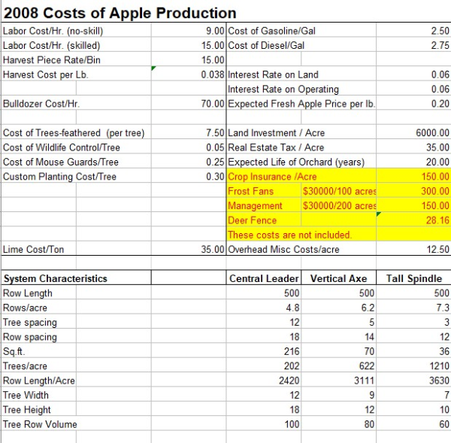Click the 'System Characteristics' header
Screen dimensions: 451x443
point(55,278)
